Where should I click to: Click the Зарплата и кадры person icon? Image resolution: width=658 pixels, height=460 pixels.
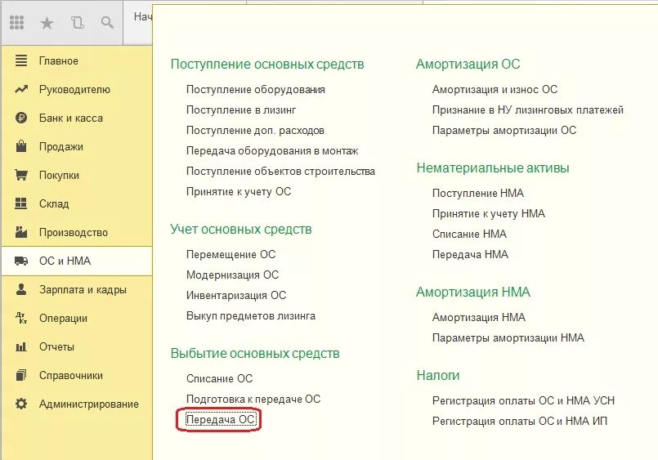(x=21, y=289)
